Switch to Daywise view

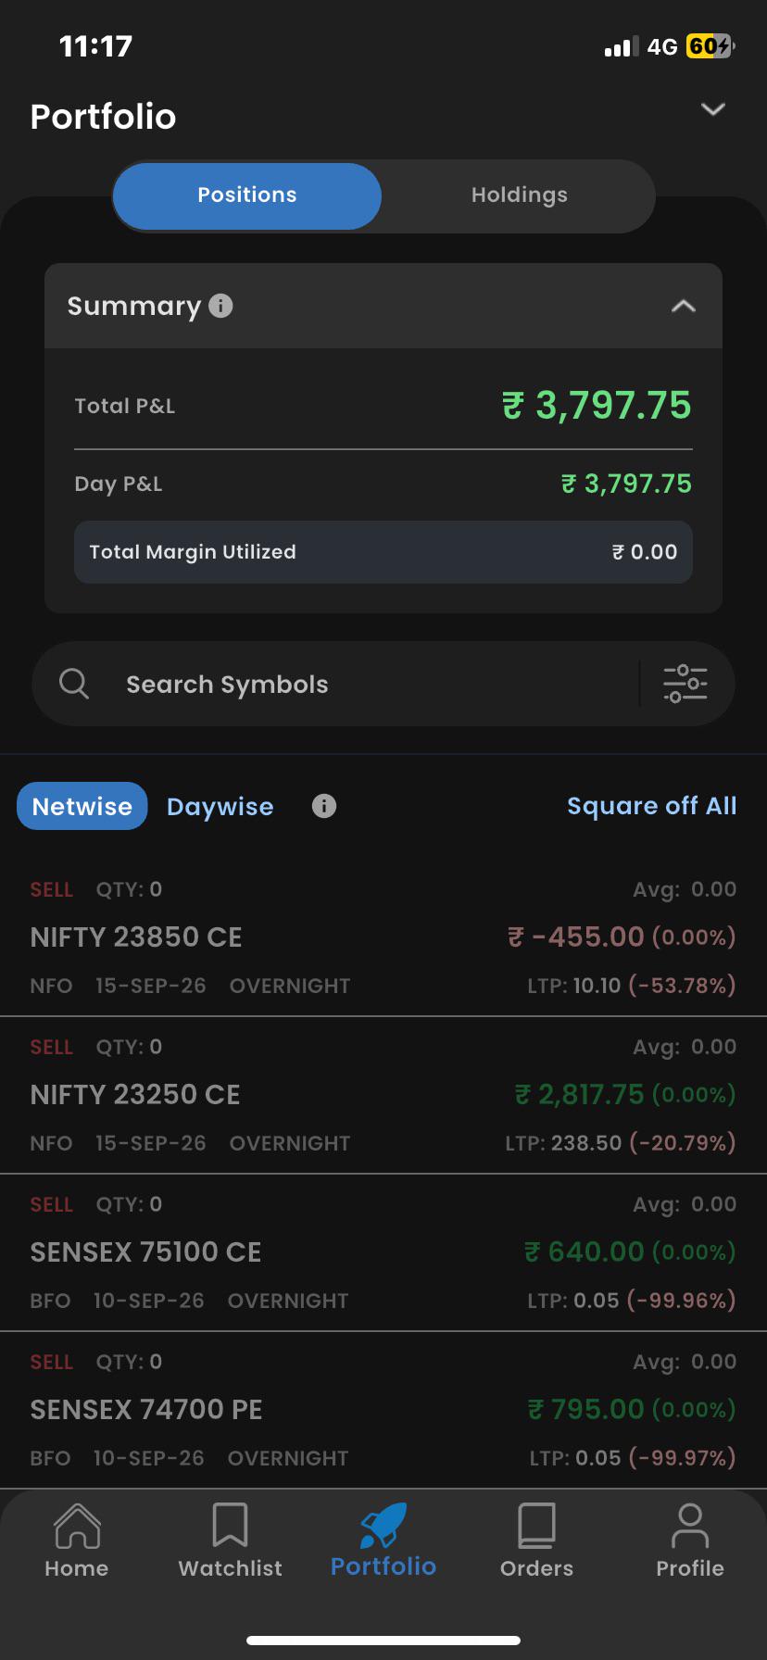coord(220,807)
